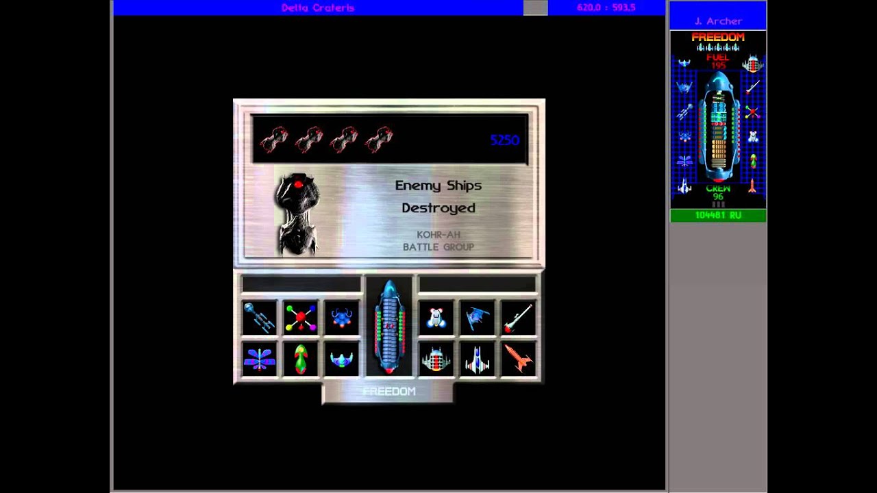Viewport: 877px width, 493px height.
Task: Select the blue crab-like escort in status panel
Action: pos(684,136)
